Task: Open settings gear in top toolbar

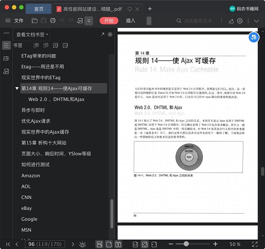Action: (x=240, y=21)
